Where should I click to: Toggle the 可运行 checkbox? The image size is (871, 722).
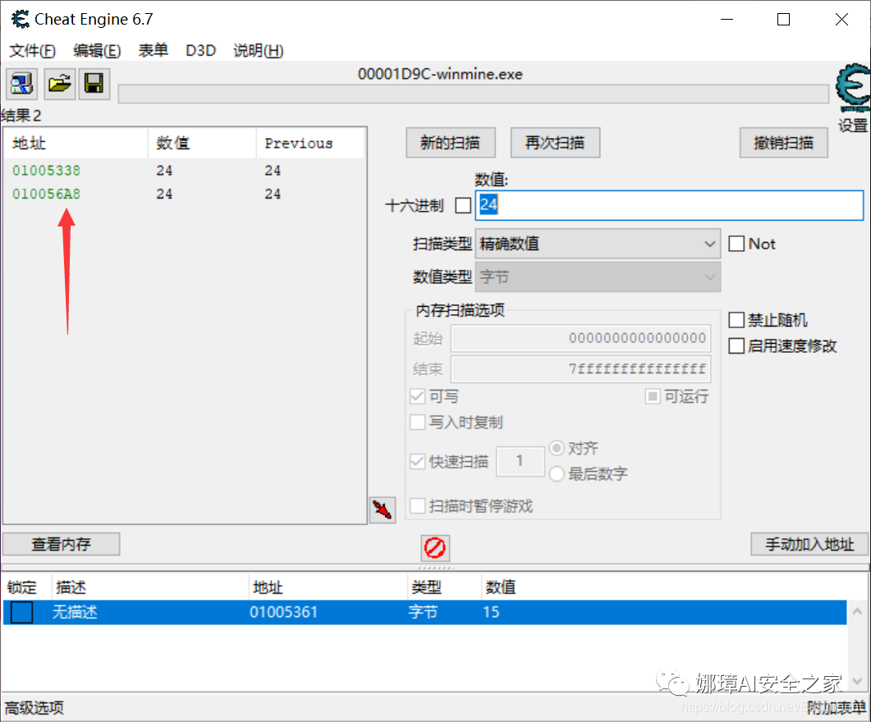[653, 396]
